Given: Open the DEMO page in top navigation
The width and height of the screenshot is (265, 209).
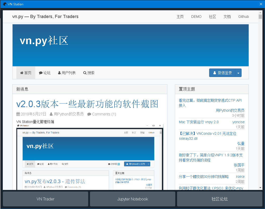Looking at the screenshot, I should click(x=196, y=17).
